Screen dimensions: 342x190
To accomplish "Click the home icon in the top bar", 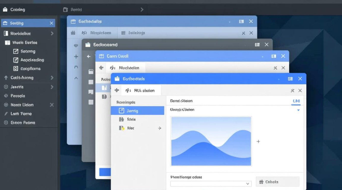I will pos(5,10).
